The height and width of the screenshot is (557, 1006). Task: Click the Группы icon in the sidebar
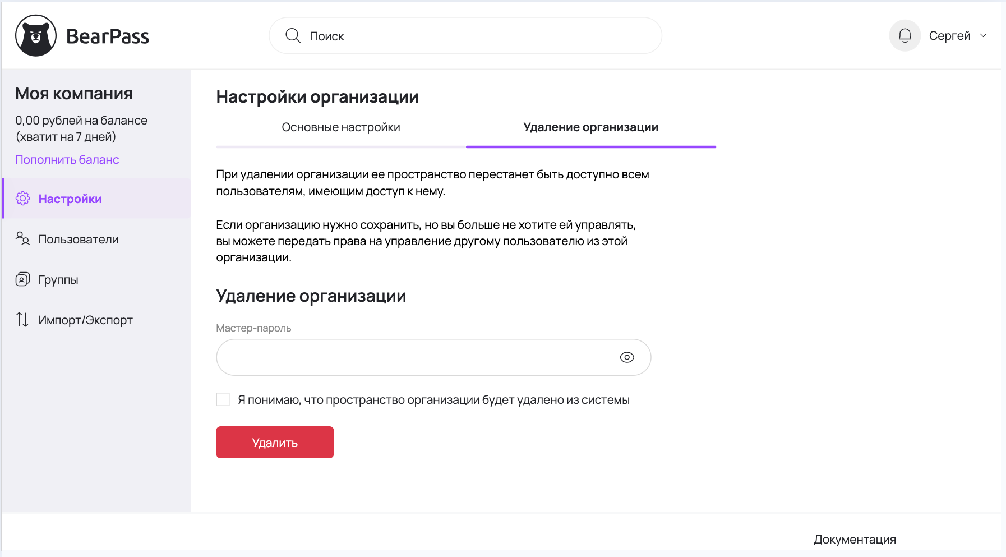point(22,279)
